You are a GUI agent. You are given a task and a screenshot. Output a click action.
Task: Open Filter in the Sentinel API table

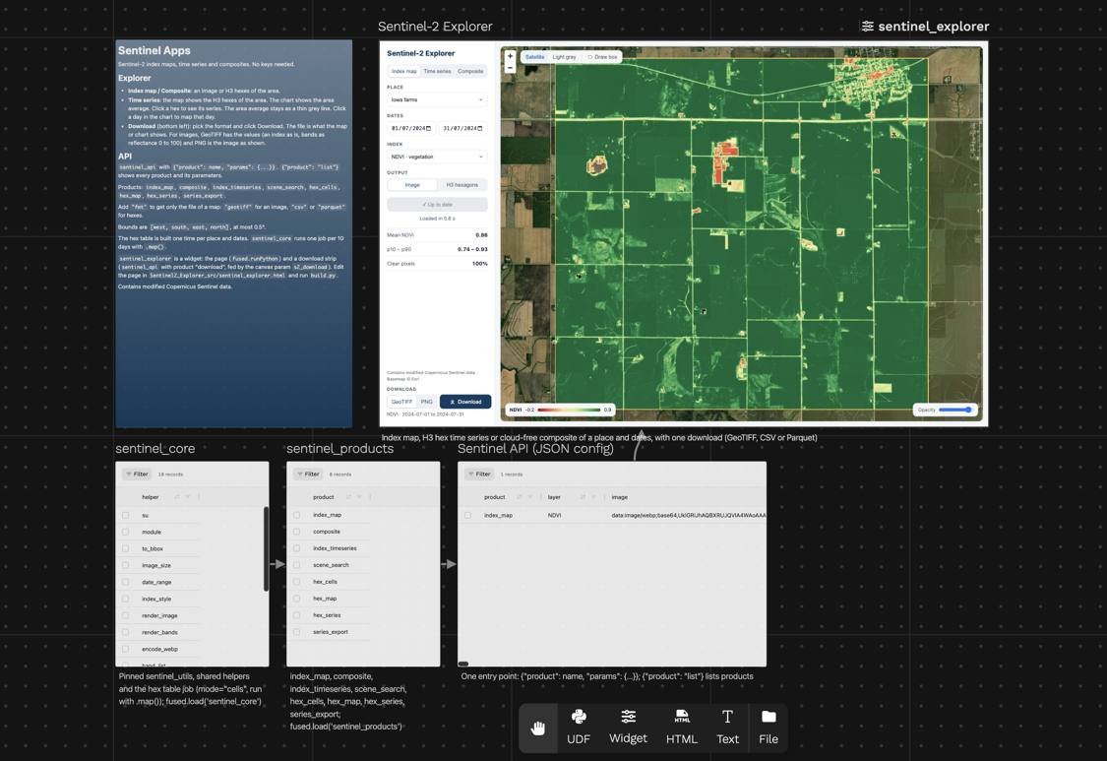click(479, 475)
